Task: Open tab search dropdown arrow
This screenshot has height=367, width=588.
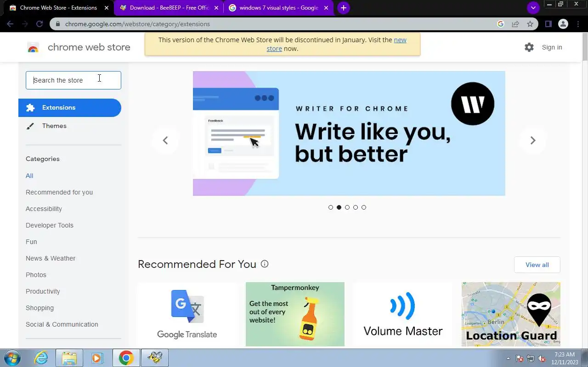Action: pyautogui.click(x=533, y=8)
